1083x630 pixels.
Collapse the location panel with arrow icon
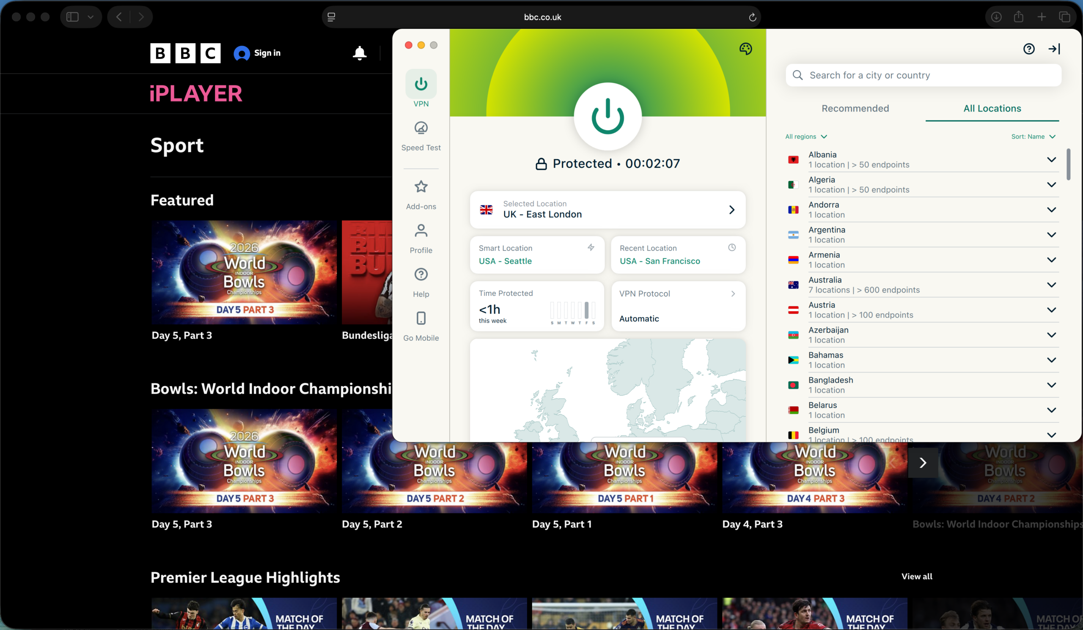point(1055,49)
